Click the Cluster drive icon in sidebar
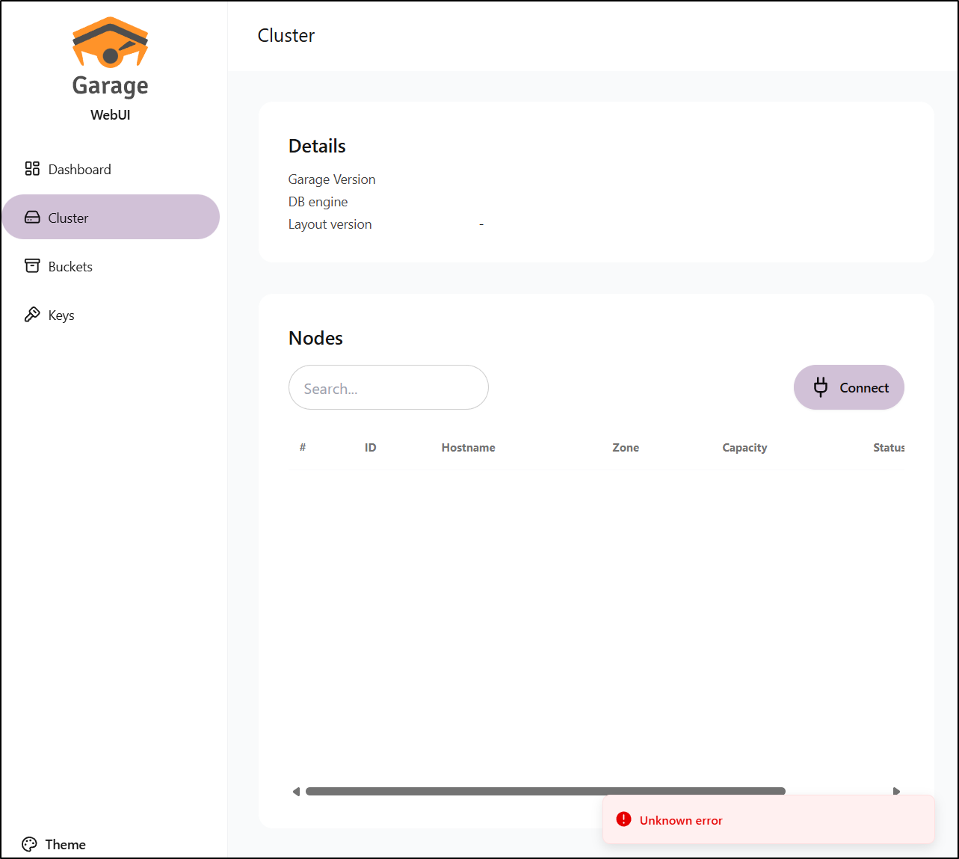The width and height of the screenshot is (959, 859). coord(32,218)
